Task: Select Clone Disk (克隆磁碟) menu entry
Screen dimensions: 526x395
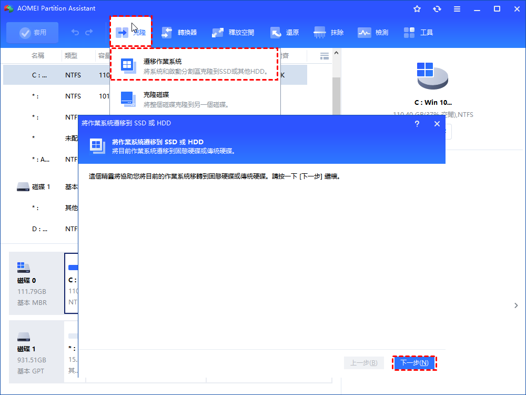Action: (195, 99)
